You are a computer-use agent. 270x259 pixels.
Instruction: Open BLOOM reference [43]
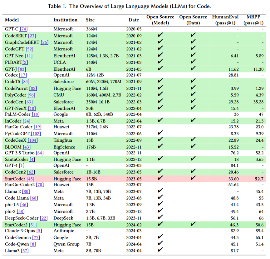[x=27, y=147]
